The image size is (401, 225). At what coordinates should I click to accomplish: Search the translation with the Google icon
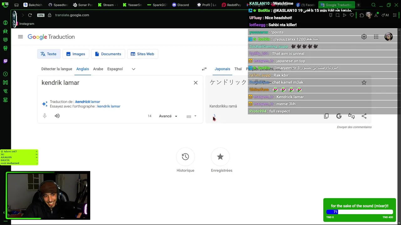[339, 116]
